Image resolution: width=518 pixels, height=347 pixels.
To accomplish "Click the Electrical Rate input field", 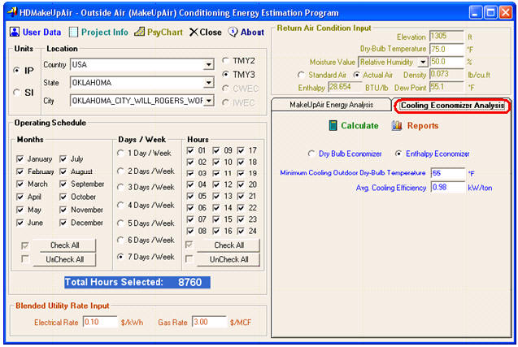I will tap(100, 322).
